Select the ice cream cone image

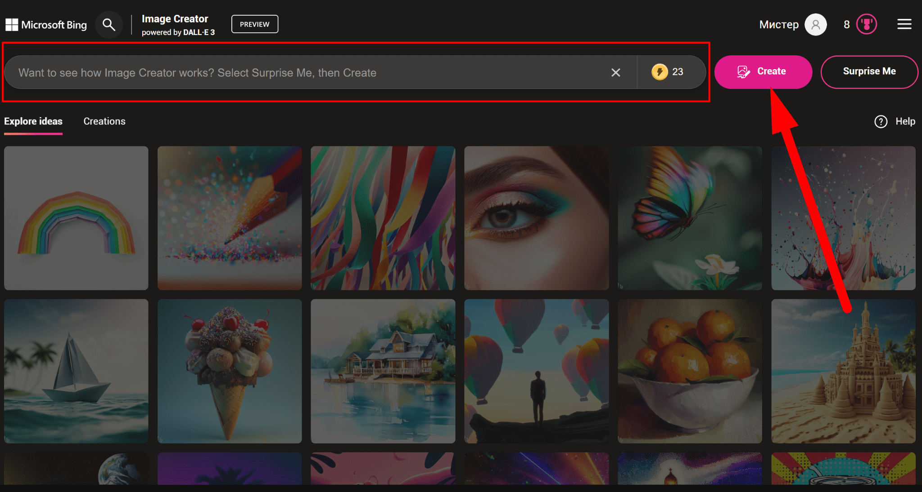click(230, 371)
